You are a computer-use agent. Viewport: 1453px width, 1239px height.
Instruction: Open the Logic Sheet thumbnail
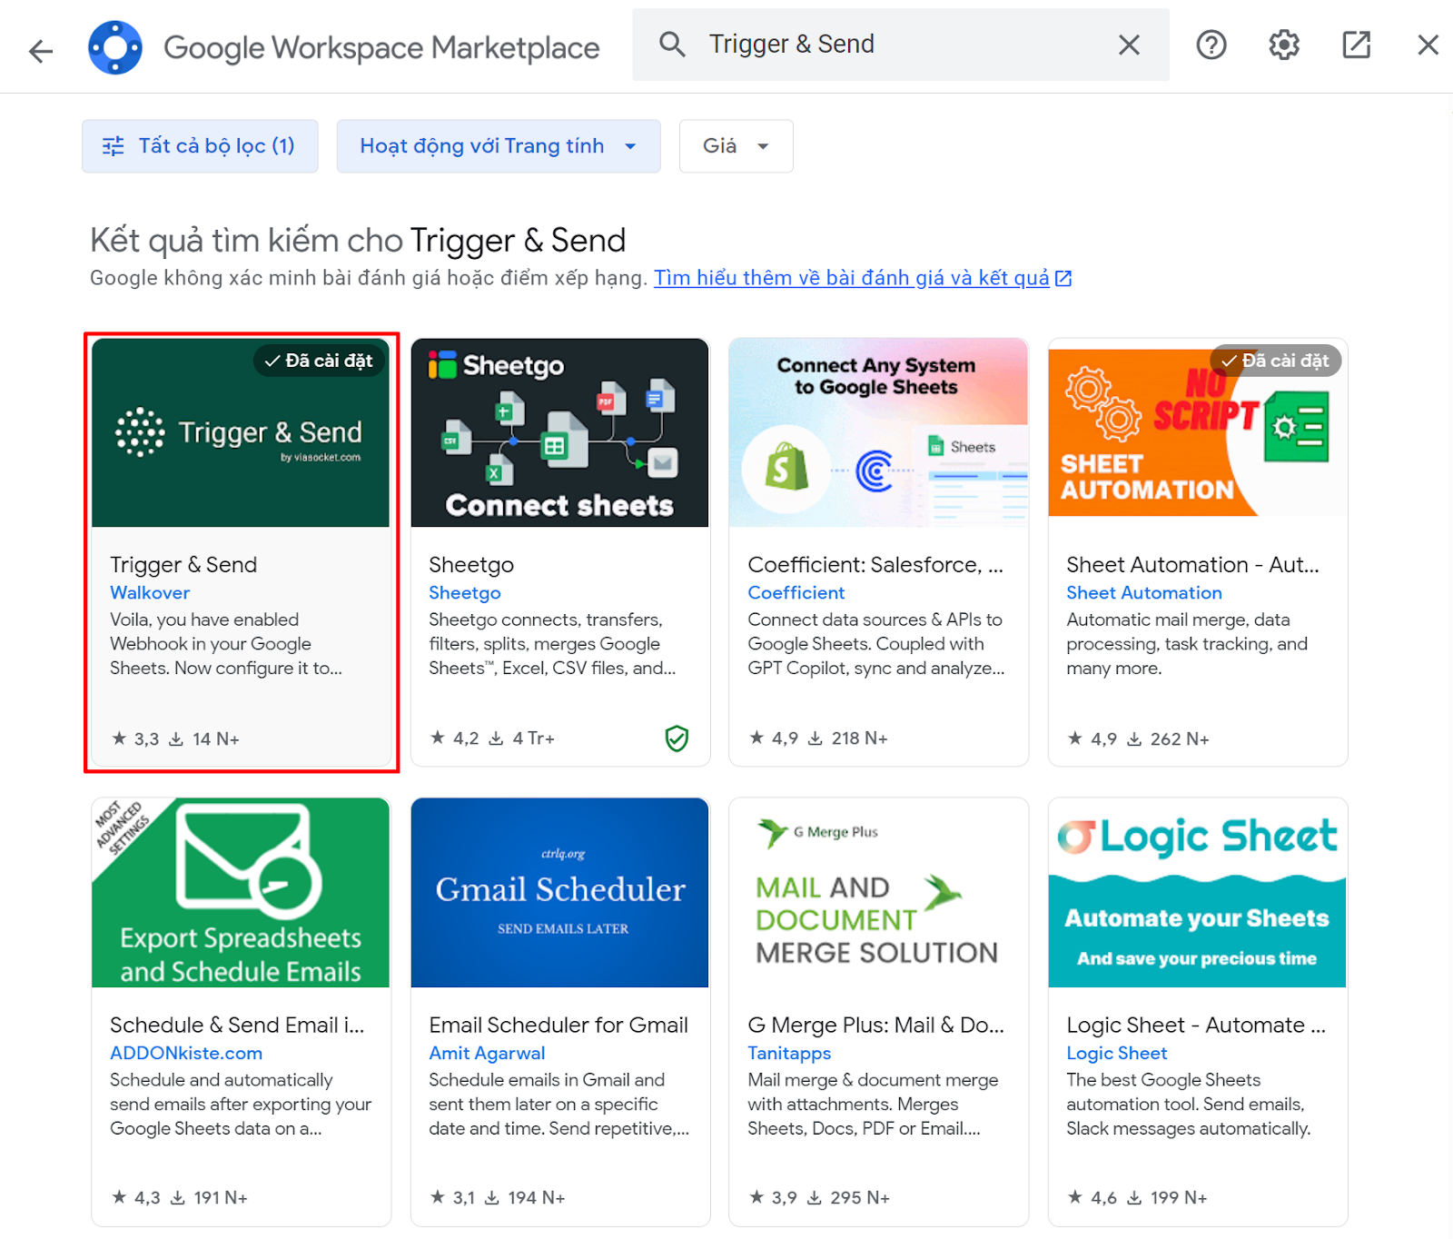(x=1197, y=893)
